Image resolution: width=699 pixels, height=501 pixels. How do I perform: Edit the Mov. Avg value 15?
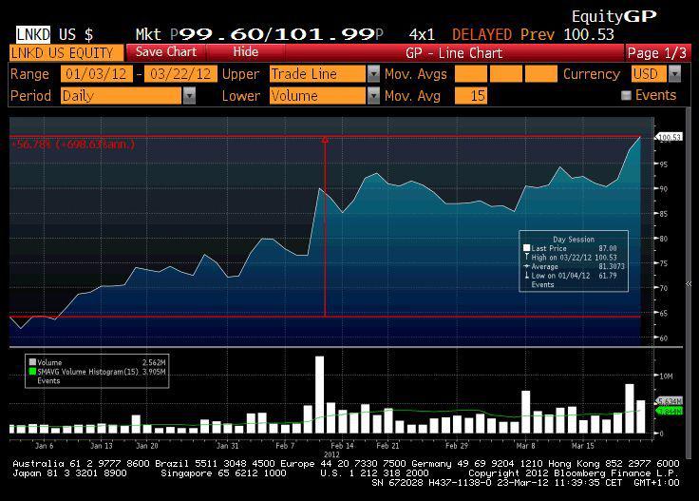point(471,95)
